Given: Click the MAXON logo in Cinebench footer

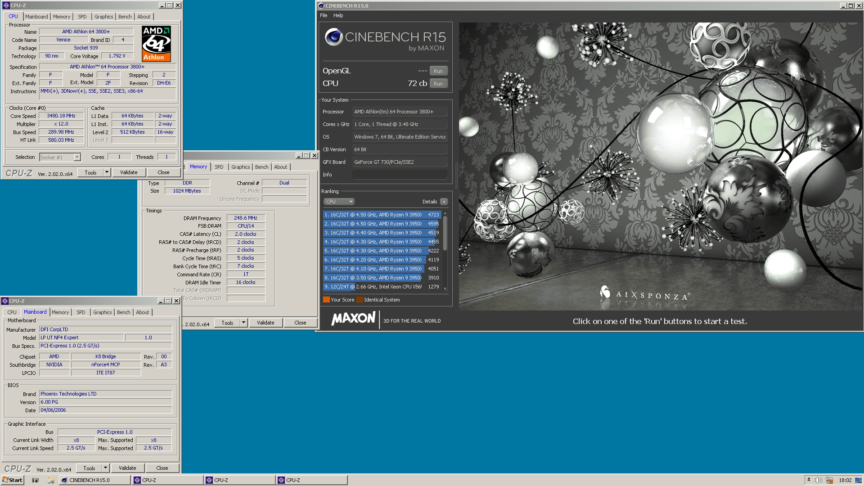Looking at the screenshot, I should pos(354,319).
